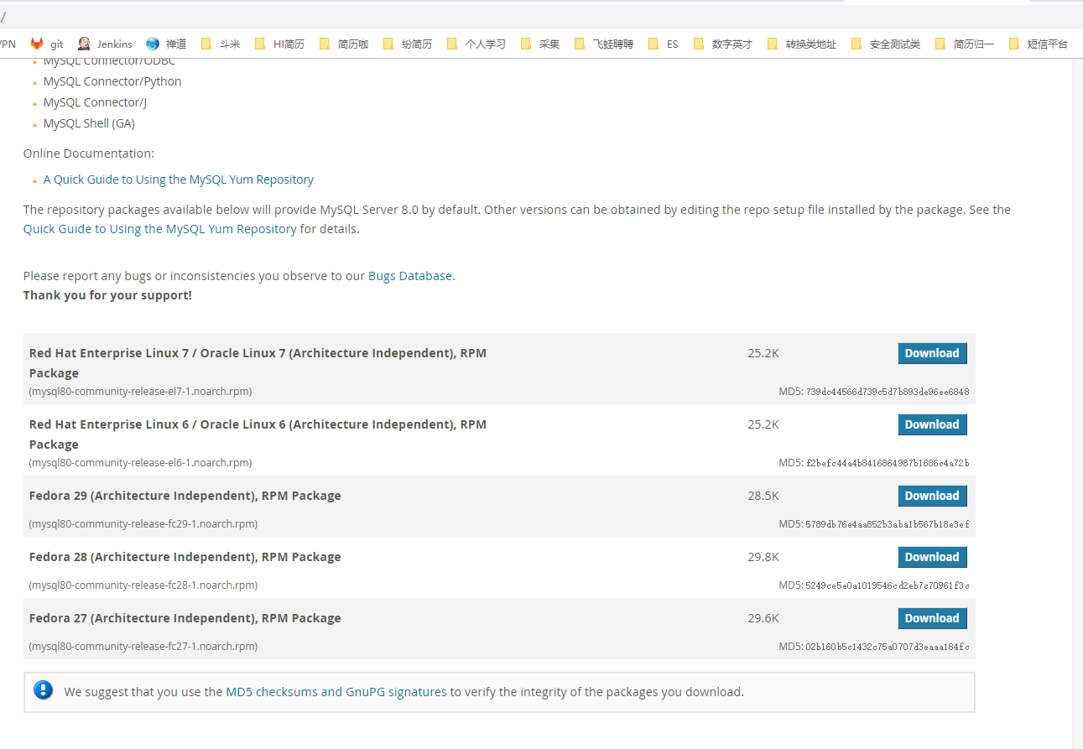Open the 禅道 bookmark
This screenshot has height=749, width=1083.
point(166,44)
